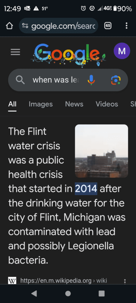
Task: Start voice search with the microphone icon
Action: (x=91, y=80)
